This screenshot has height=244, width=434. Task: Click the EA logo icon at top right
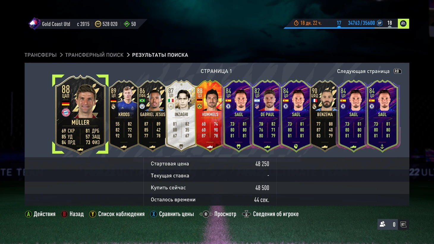(x=403, y=23)
